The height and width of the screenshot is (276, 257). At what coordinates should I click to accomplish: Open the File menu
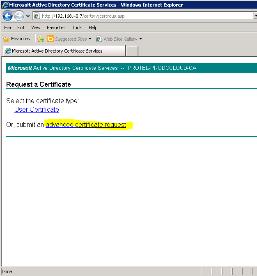(7, 28)
